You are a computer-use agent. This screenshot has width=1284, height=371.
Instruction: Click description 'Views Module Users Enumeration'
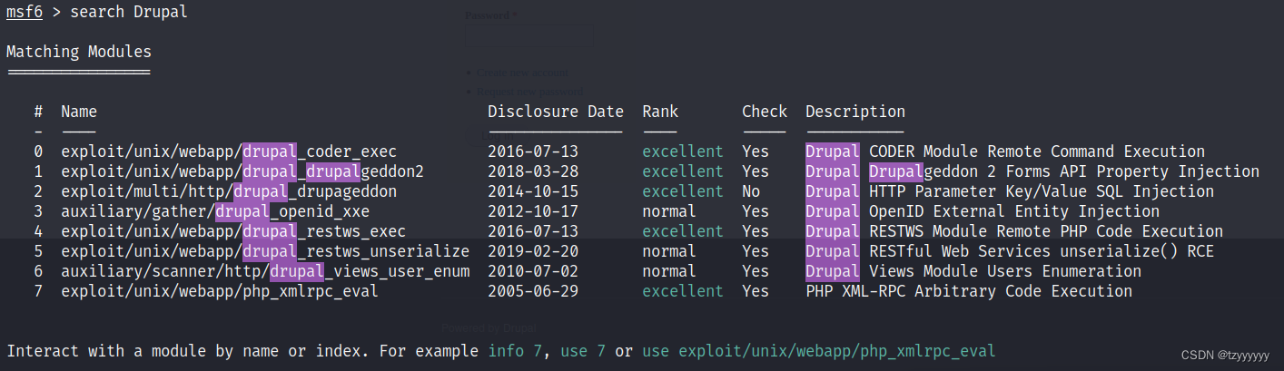(1005, 271)
